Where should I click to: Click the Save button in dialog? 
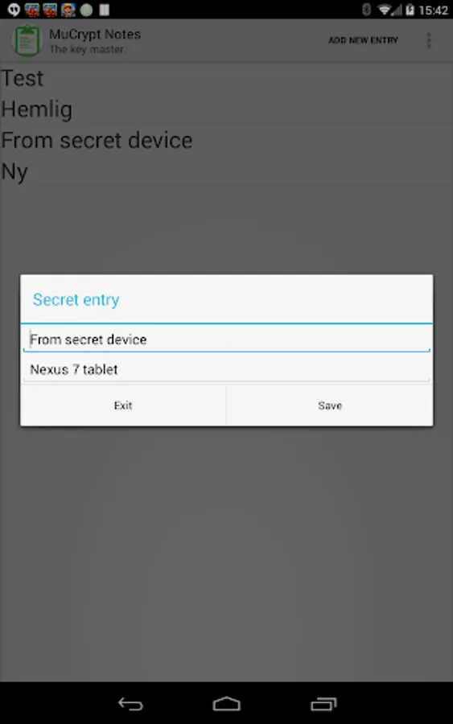(x=330, y=405)
